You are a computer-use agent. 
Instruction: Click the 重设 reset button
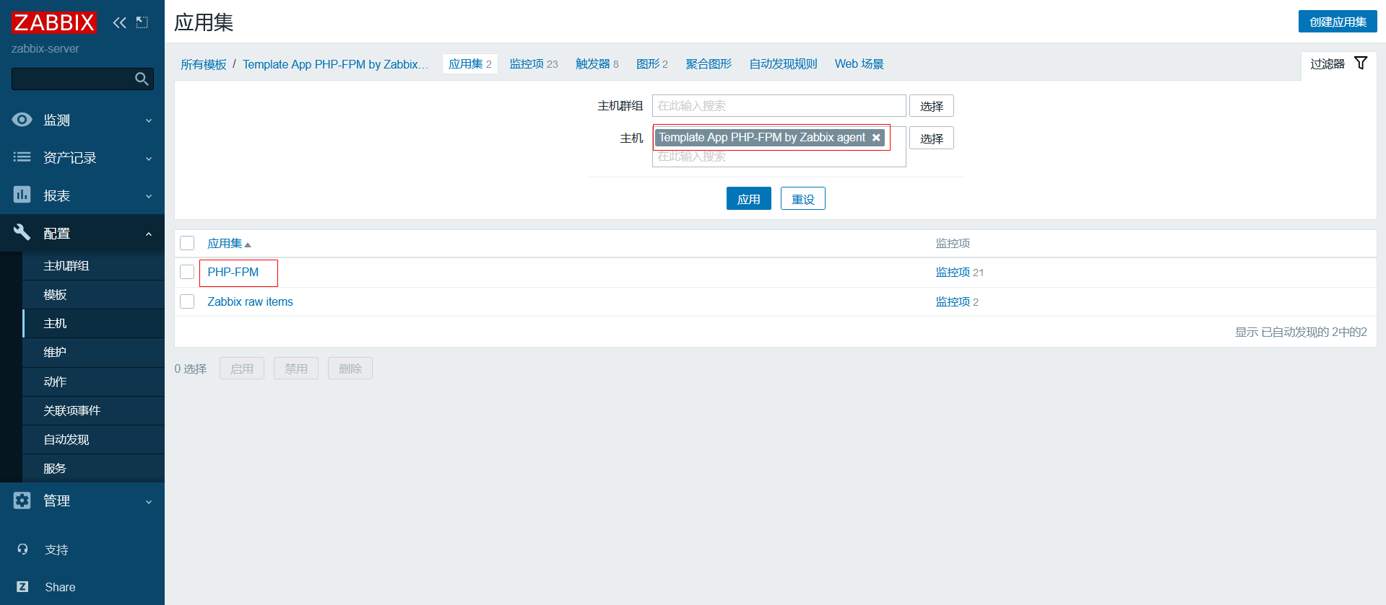pyautogui.click(x=803, y=199)
